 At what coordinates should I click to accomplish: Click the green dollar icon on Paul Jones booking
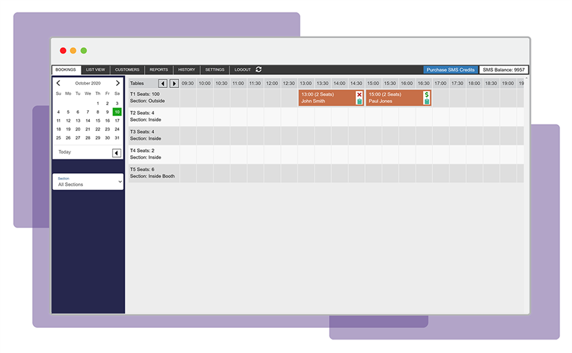coord(427,95)
